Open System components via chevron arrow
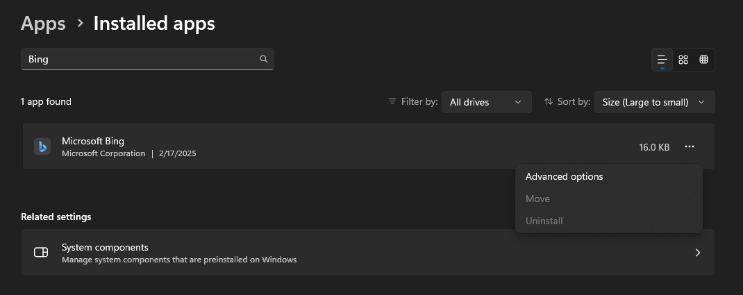The height and width of the screenshot is (295, 743). pyautogui.click(x=697, y=253)
